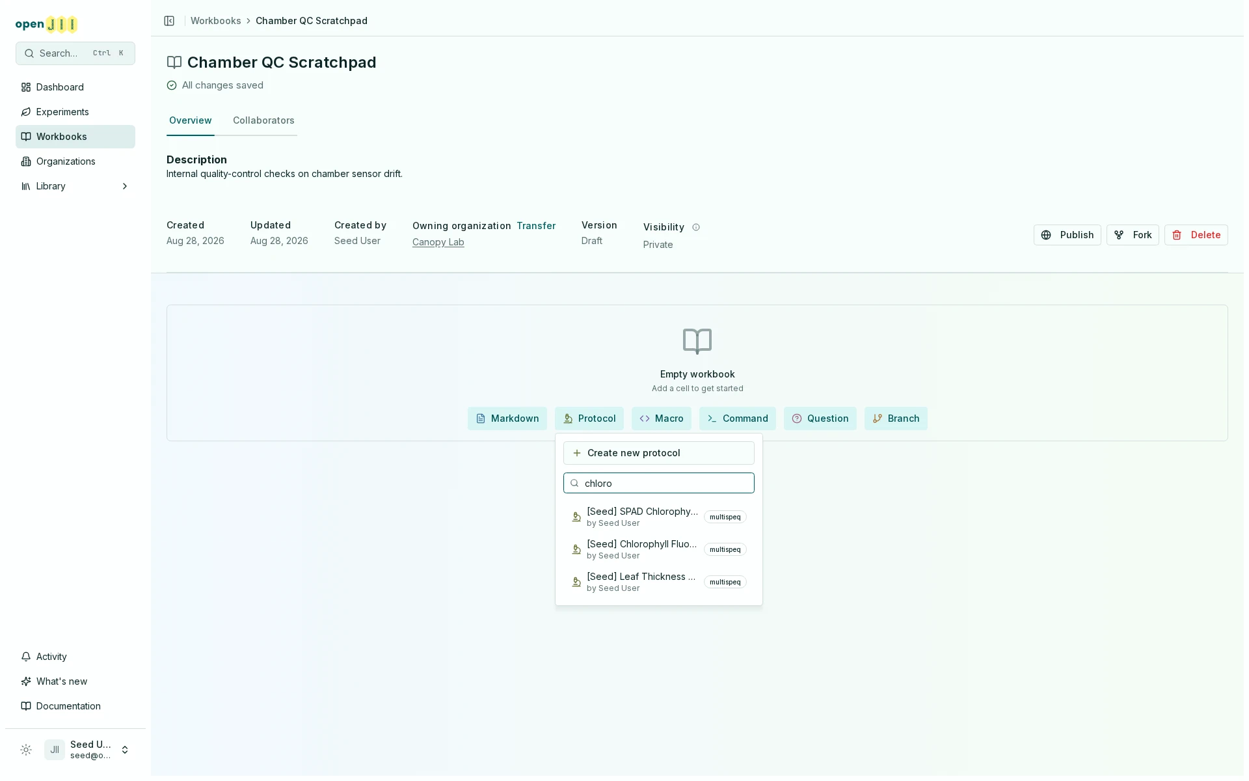Click the trash icon on Delete
Image resolution: width=1249 pixels, height=781 pixels.
pyautogui.click(x=1177, y=235)
